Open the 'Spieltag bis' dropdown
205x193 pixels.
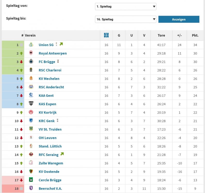pos(126,19)
